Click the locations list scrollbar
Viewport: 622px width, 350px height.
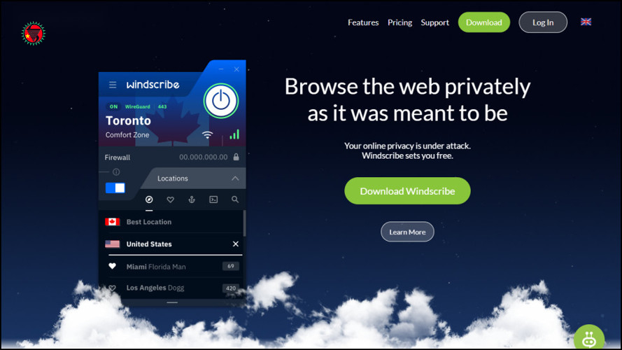[244, 223]
